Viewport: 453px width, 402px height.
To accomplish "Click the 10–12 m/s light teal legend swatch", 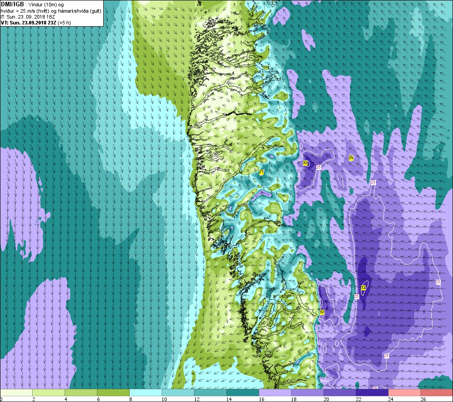I will point(178,392).
